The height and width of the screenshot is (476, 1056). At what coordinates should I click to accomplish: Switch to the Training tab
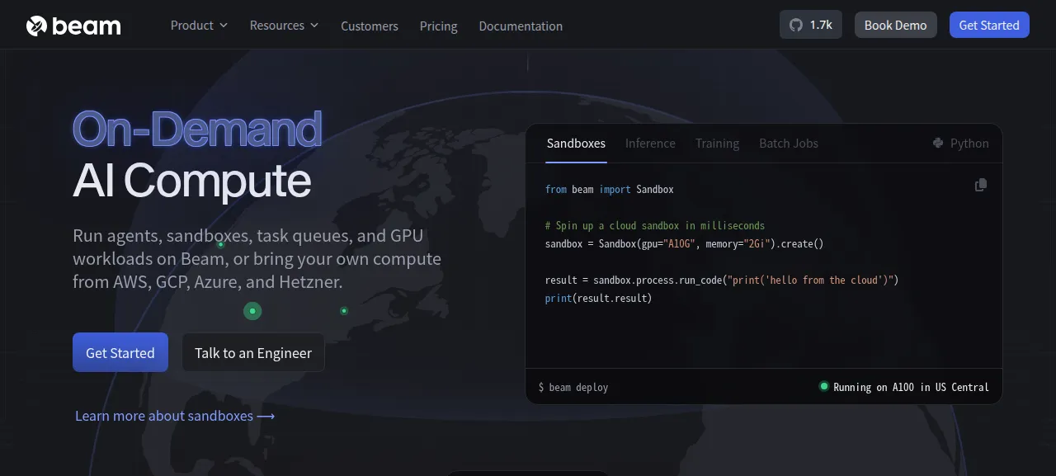(x=717, y=143)
